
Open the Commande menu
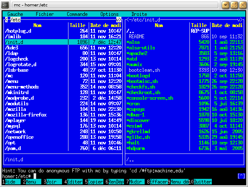tap(77, 14)
